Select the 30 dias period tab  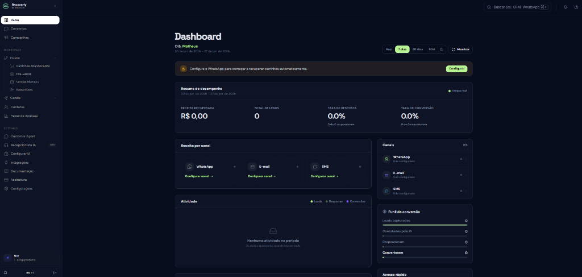click(x=418, y=49)
